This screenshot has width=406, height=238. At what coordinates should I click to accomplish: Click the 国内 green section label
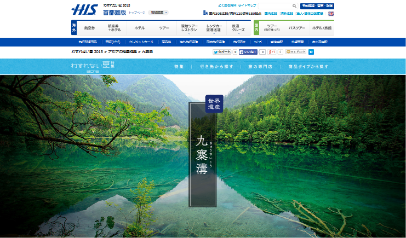[x=256, y=28]
